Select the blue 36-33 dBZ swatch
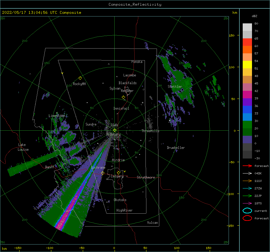 [247, 110]
